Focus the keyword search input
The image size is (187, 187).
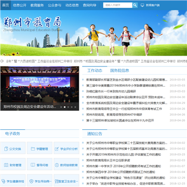pyautogui.click(x=118, y=5)
